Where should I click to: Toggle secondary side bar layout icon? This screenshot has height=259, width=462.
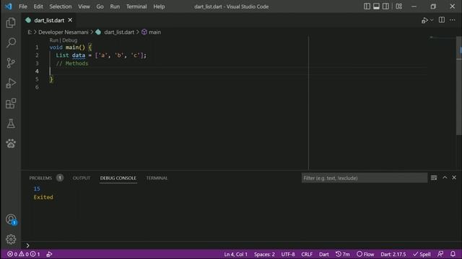[385, 6]
